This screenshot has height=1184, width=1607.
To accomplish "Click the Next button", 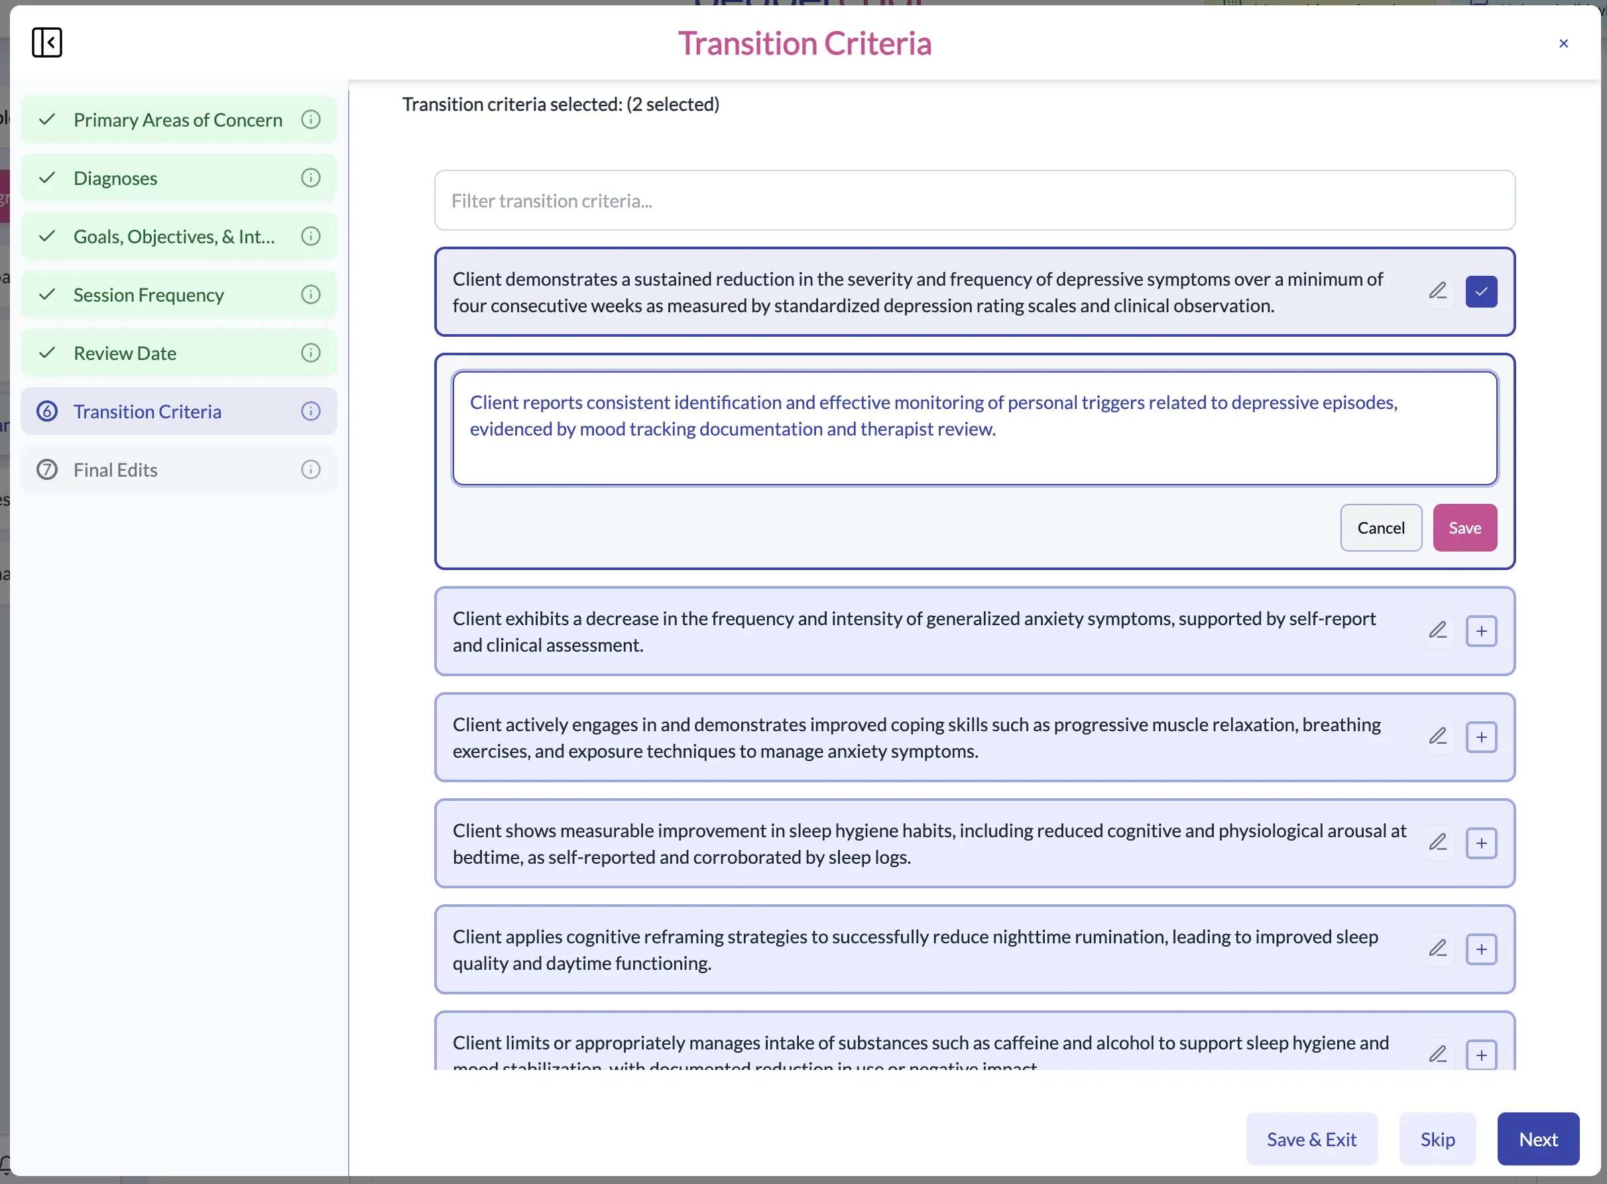I will pyautogui.click(x=1537, y=1140).
